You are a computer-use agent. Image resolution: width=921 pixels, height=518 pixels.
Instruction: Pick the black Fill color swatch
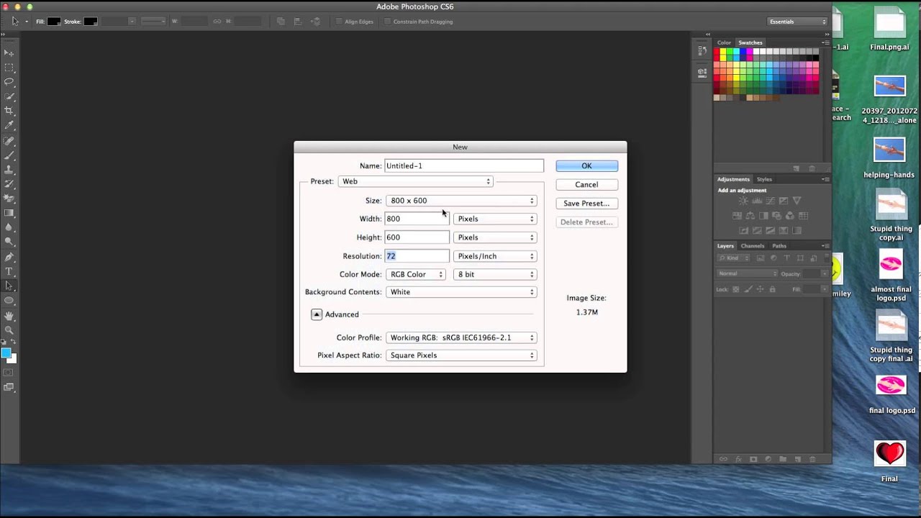click(x=54, y=22)
